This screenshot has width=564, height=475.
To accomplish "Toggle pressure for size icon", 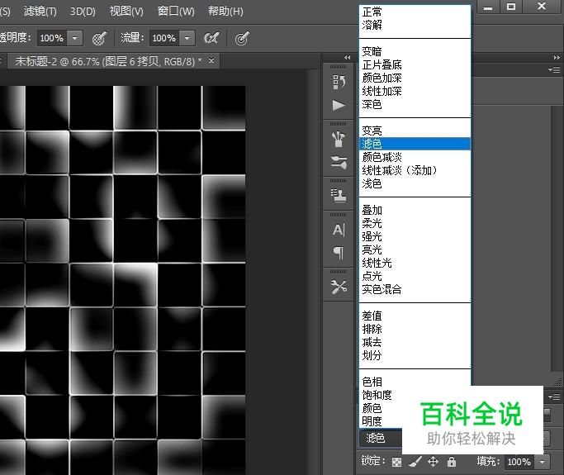I will tap(242, 38).
